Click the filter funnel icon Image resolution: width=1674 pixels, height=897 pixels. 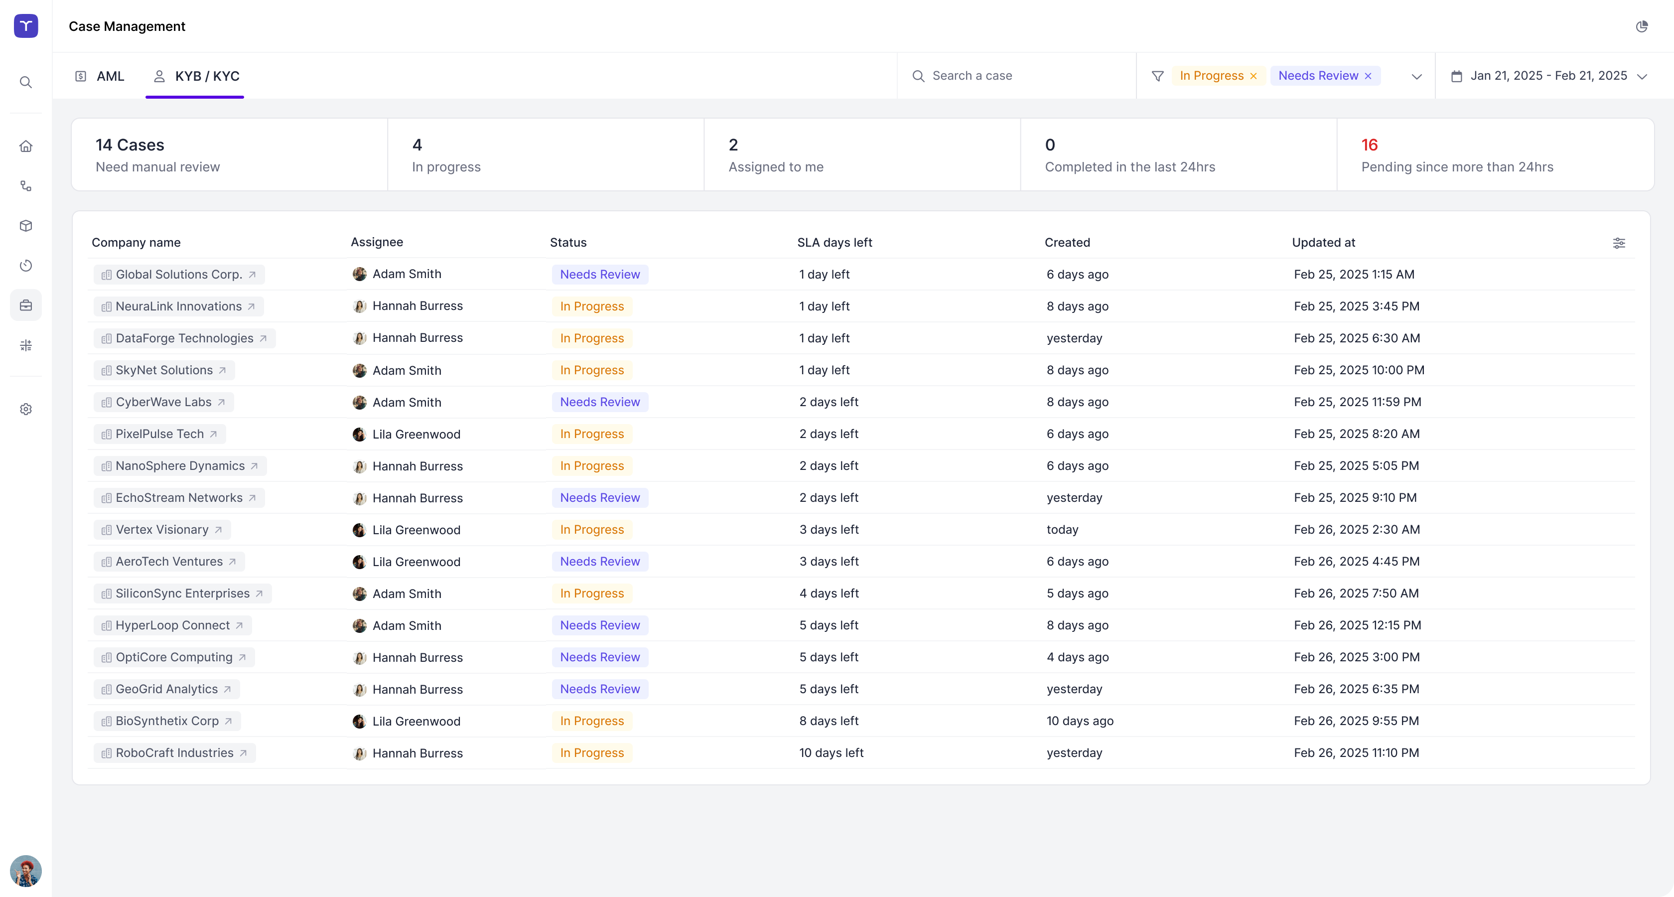tap(1157, 76)
